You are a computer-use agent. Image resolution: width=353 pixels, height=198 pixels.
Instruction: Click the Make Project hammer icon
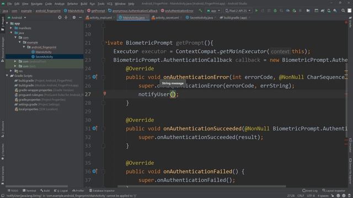tap(200, 10)
